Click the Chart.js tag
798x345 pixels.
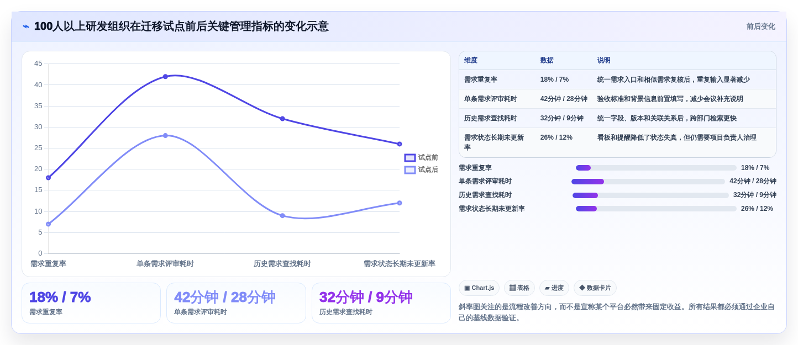click(x=479, y=288)
